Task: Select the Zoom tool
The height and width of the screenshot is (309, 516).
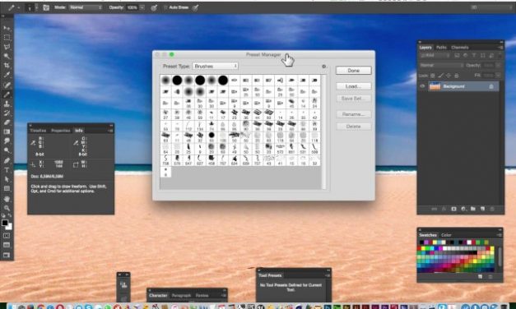Action: 7,208
